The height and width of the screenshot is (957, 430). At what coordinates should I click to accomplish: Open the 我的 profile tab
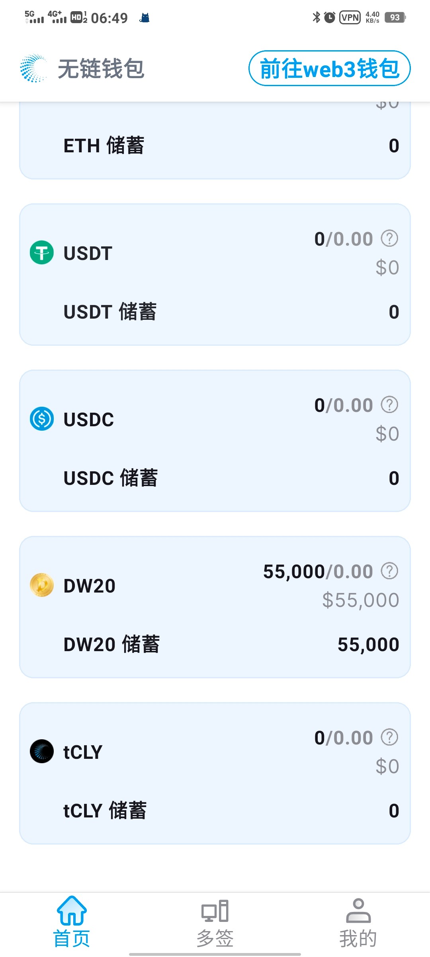pyautogui.click(x=358, y=922)
